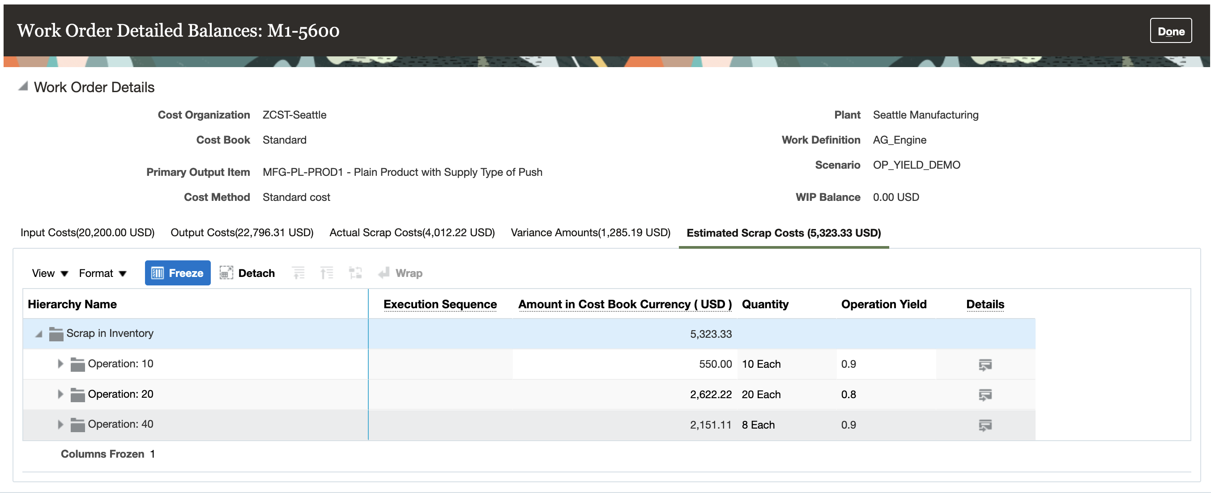Image resolution: width=1211 pixels, height=493 pixels.
Task: Click the Detach table button
Action: click(247, 273)
